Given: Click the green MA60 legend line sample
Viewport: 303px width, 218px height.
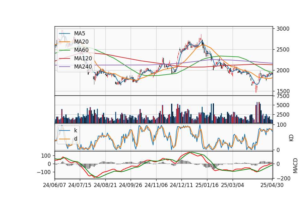Looking at the screenshot, I should point(64,50).
